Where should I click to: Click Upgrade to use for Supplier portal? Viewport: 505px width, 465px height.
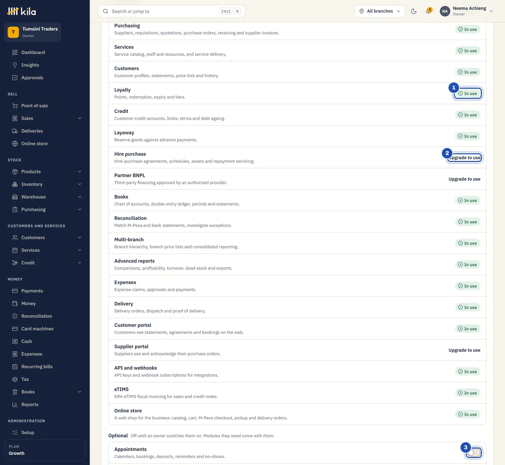(464, 350)
